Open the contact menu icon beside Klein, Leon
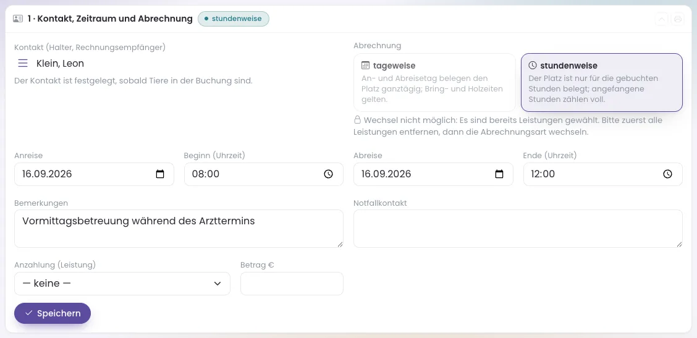 pyautogui.click(x=23, y=63)
